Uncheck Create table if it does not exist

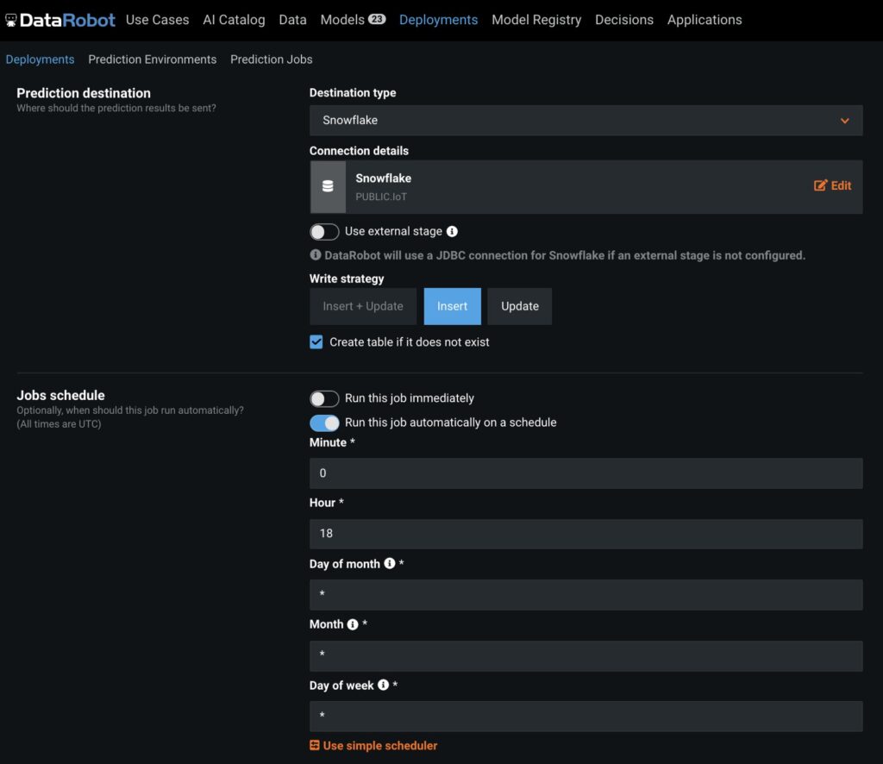(x=316, y=342)
